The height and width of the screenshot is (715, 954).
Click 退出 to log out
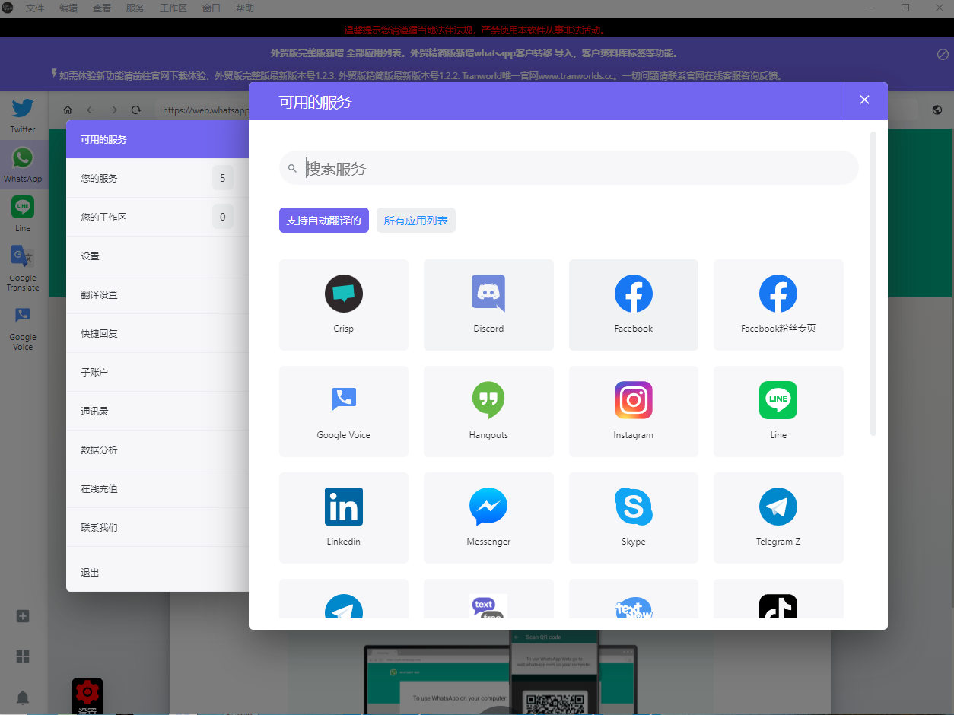coord(91,573)
